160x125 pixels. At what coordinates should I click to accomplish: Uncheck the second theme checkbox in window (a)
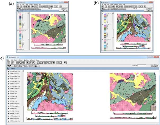[18, 31]
